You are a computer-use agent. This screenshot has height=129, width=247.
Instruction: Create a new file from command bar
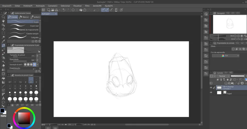(x=49, y=10)
